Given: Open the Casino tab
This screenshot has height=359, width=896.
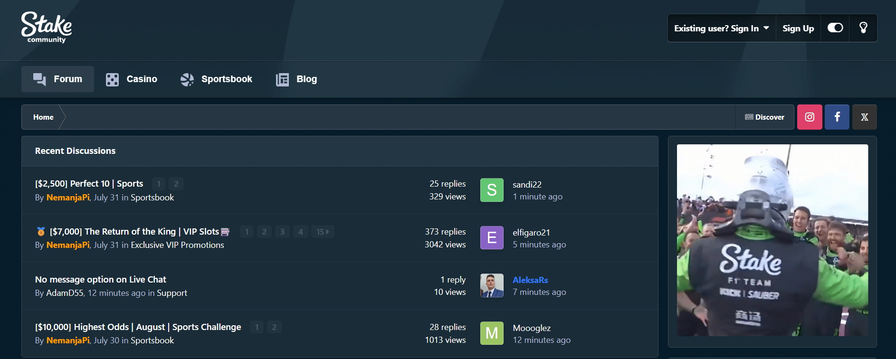Looking at the screenshot, I should click(132, 79).
